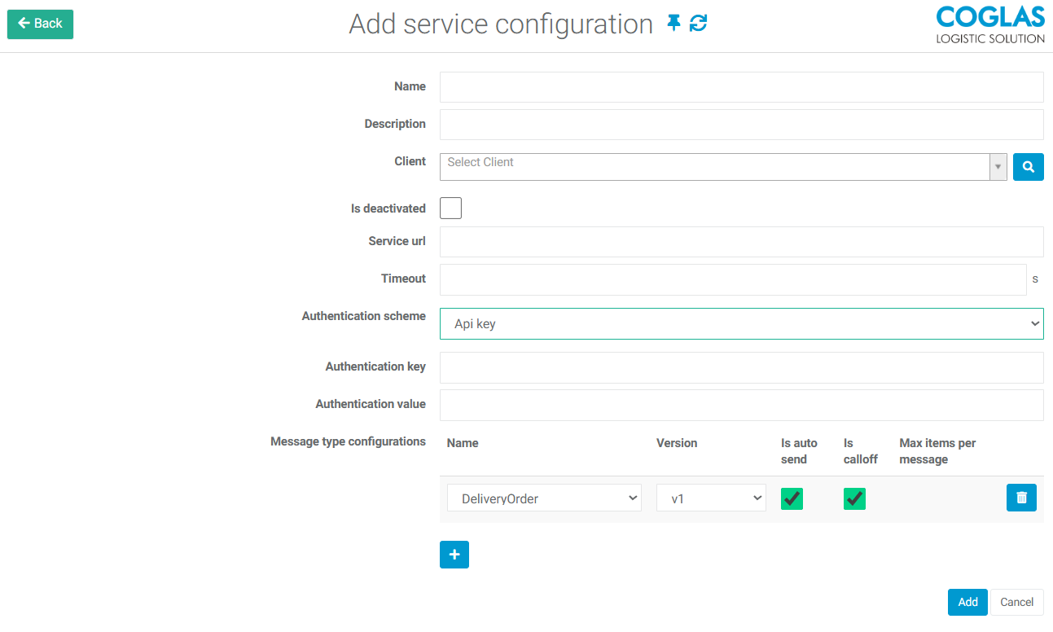Cancel the service configuration form
Viewport: 1053px width, 632px height.
pyautogui.click(x=1016, y=602)
